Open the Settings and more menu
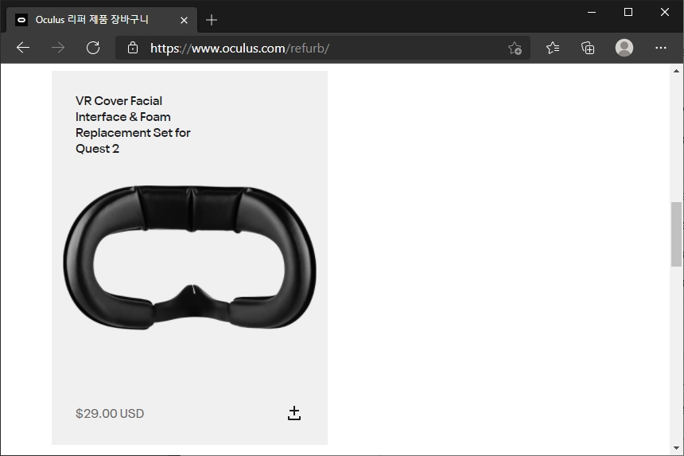Image resolution: width=684 pixels, height=456 pixels. 660,48
